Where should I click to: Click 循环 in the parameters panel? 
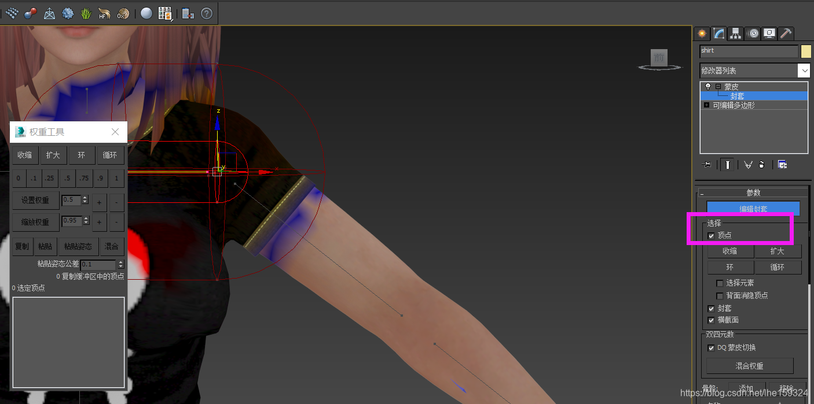click(x=778, y=267)
